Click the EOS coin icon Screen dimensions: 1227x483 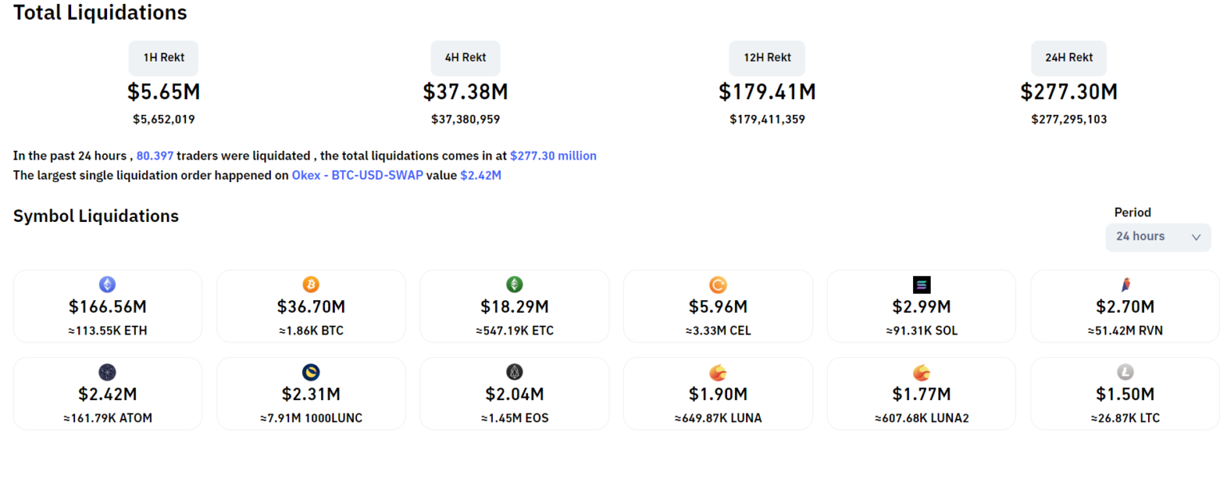pyautogui.click(x=514, y=372)
